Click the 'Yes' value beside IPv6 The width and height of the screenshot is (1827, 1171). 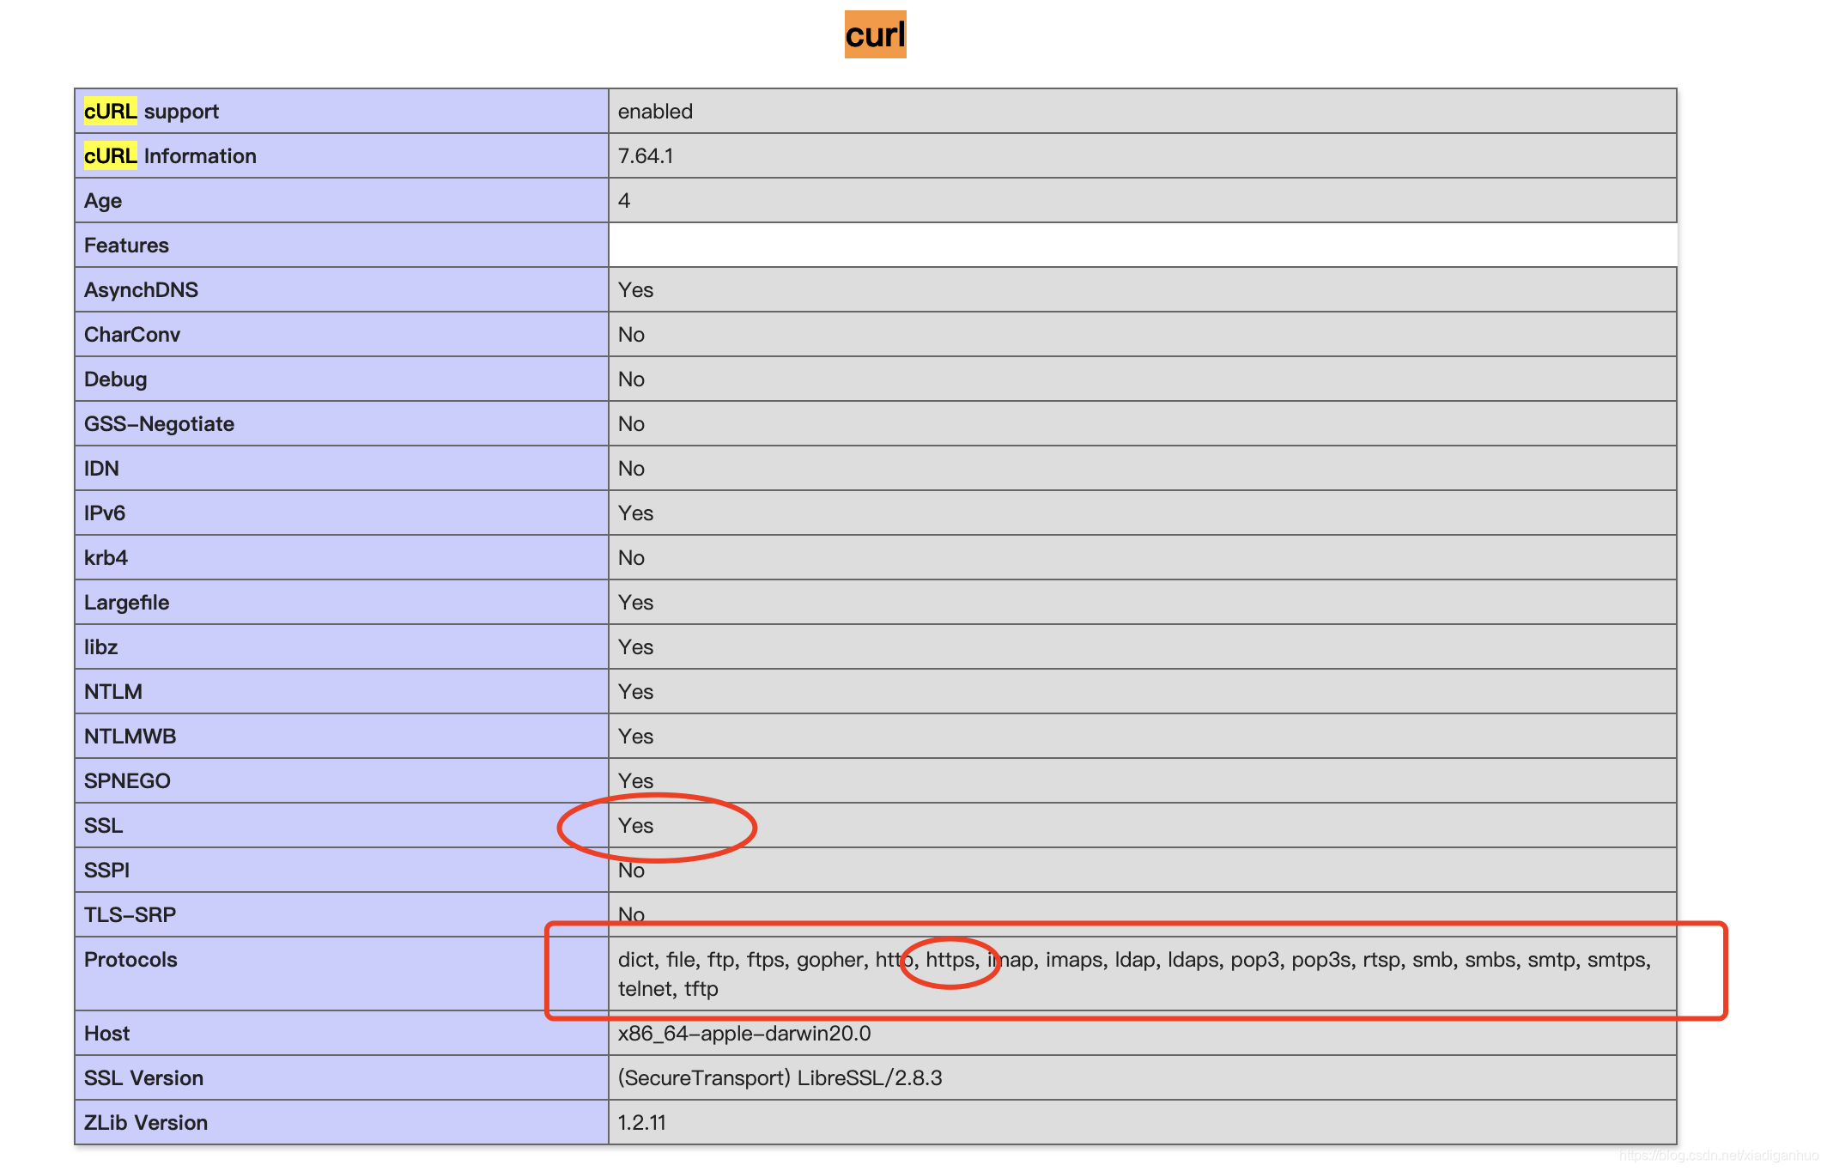pyautogui.click(x=635, y=513)
